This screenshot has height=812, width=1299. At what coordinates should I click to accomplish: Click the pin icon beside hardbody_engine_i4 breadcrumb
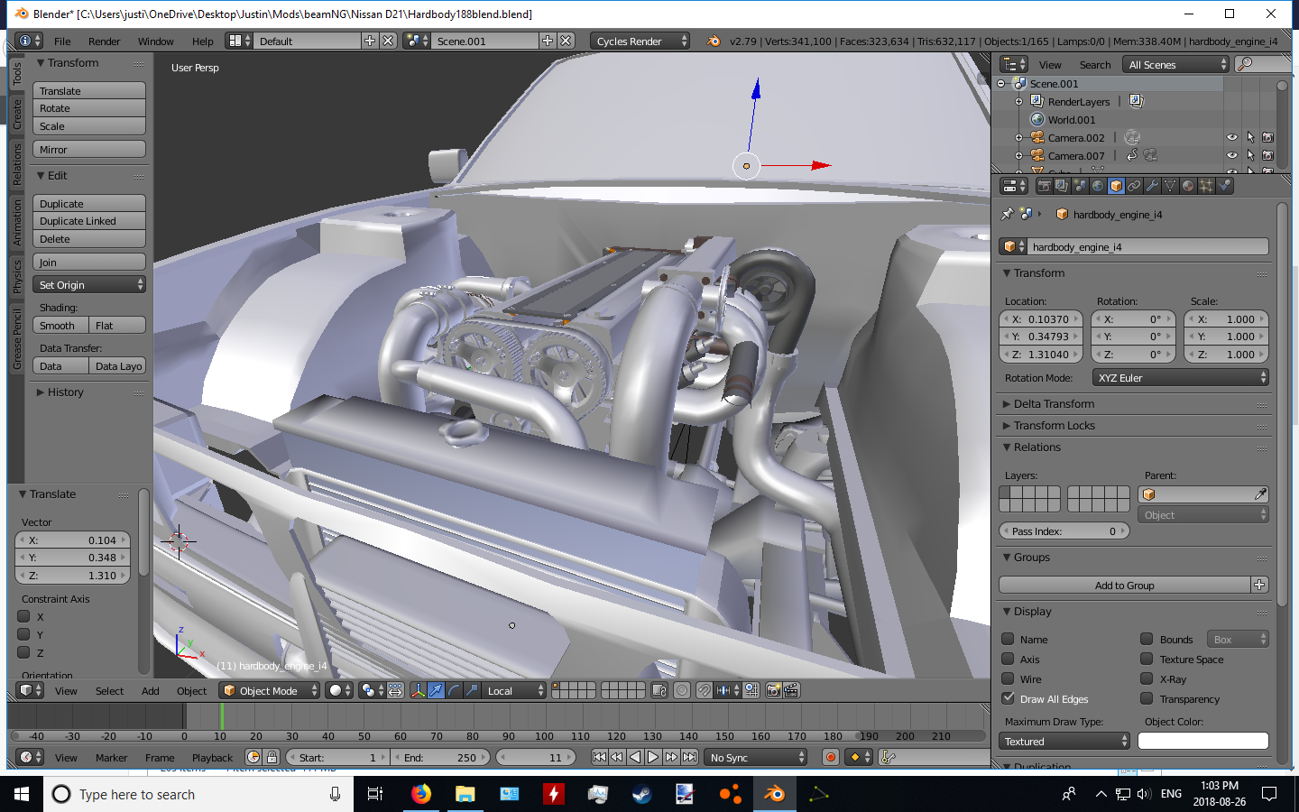click(x=1008, y=214)
